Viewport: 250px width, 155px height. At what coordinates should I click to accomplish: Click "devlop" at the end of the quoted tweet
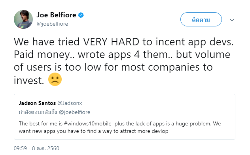pyautogui.click(x=160, y=131)
